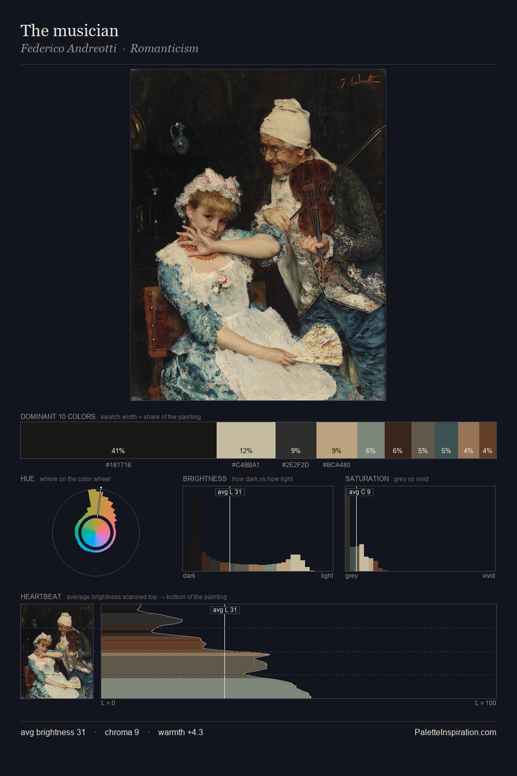Click the 'avg C 9' label in Saturation chart
Viewport: 517px width, 776px height.
359,492
